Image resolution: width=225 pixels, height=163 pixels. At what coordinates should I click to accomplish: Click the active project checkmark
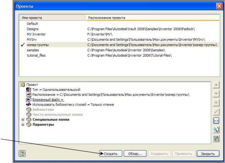[x=23, y=45]
